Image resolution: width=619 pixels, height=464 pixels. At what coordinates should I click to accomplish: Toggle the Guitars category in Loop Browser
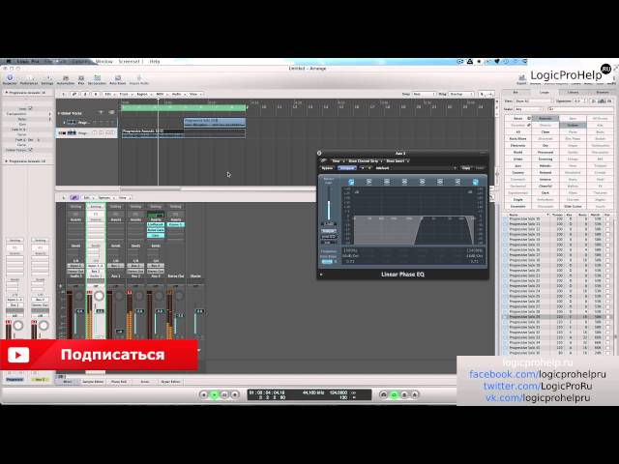point(573,125)
